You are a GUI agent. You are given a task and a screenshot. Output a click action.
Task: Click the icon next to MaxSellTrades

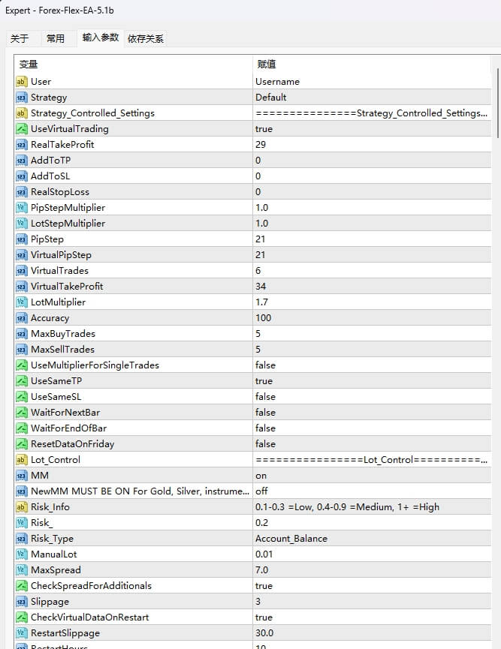click(22, 350)
